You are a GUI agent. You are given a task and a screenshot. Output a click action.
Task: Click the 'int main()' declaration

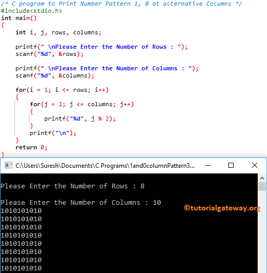click(19, 18)
